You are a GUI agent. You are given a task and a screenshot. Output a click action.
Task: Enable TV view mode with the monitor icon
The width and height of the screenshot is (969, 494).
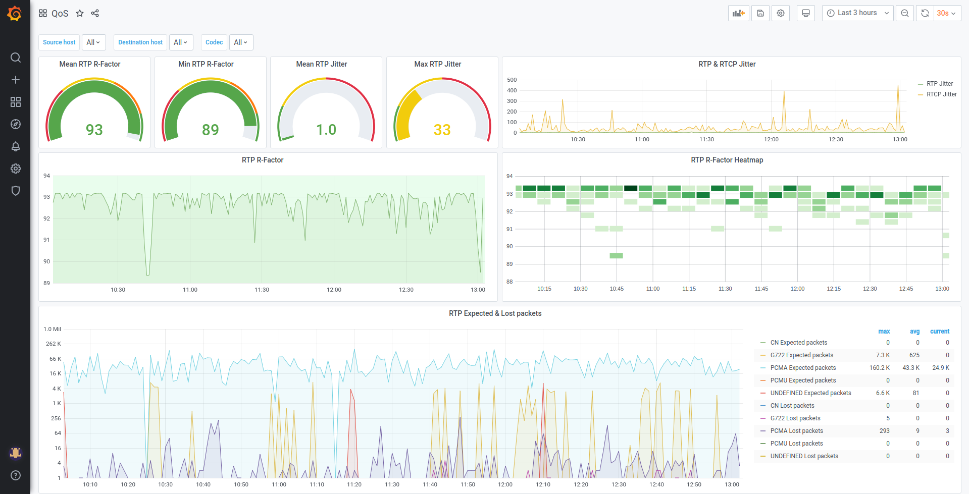pyautogui.click(x=805, y=13)
